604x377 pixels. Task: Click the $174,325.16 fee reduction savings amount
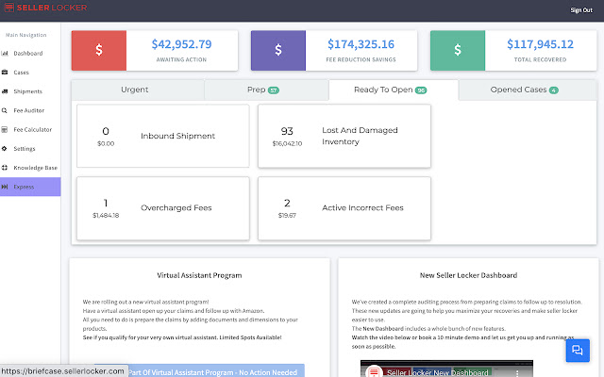361,44
